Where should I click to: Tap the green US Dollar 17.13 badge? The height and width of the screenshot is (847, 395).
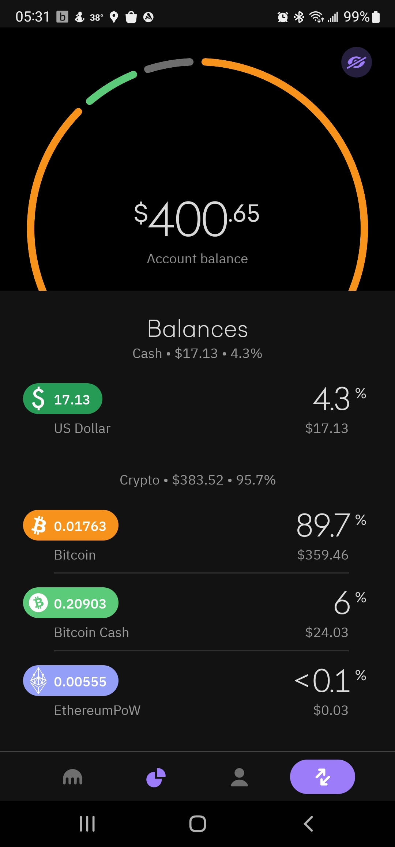[63, 399]
